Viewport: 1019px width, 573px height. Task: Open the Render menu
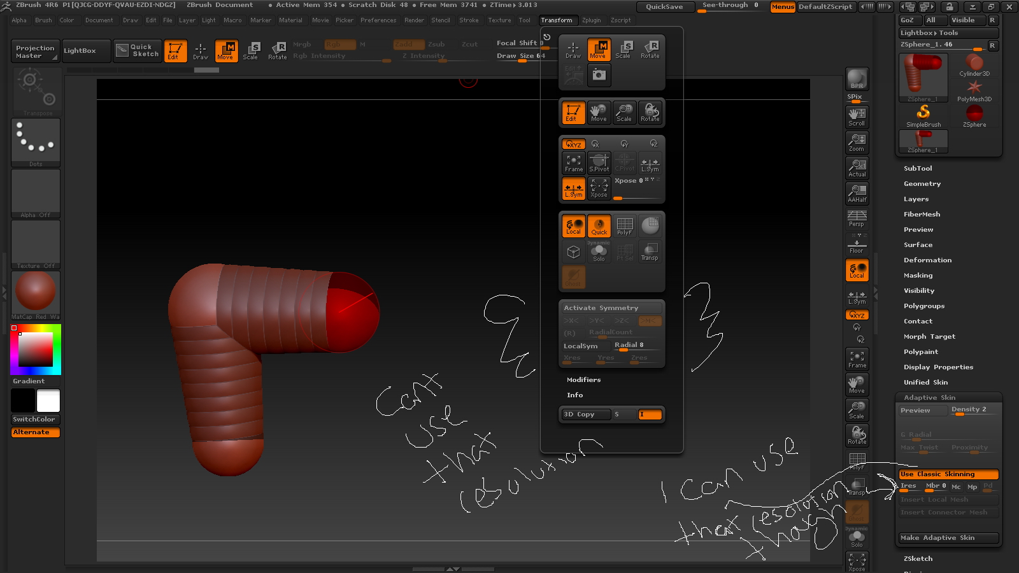pyautogui.click(x=414, y=20)
